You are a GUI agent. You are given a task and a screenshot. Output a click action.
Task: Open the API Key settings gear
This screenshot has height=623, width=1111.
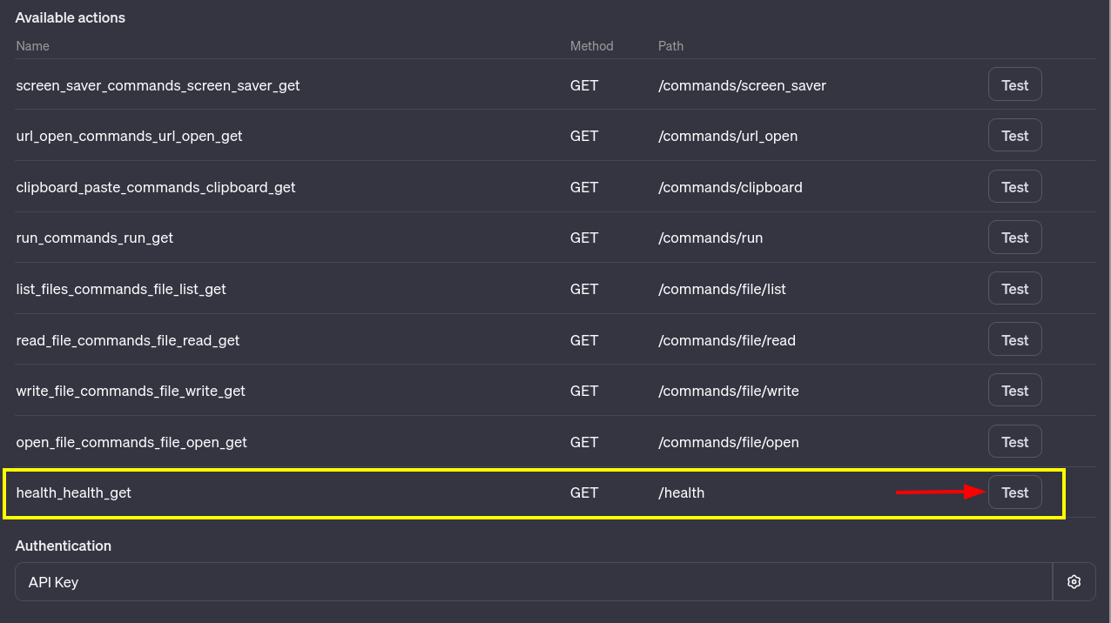pyautogui.click(x=1074, y=581)
